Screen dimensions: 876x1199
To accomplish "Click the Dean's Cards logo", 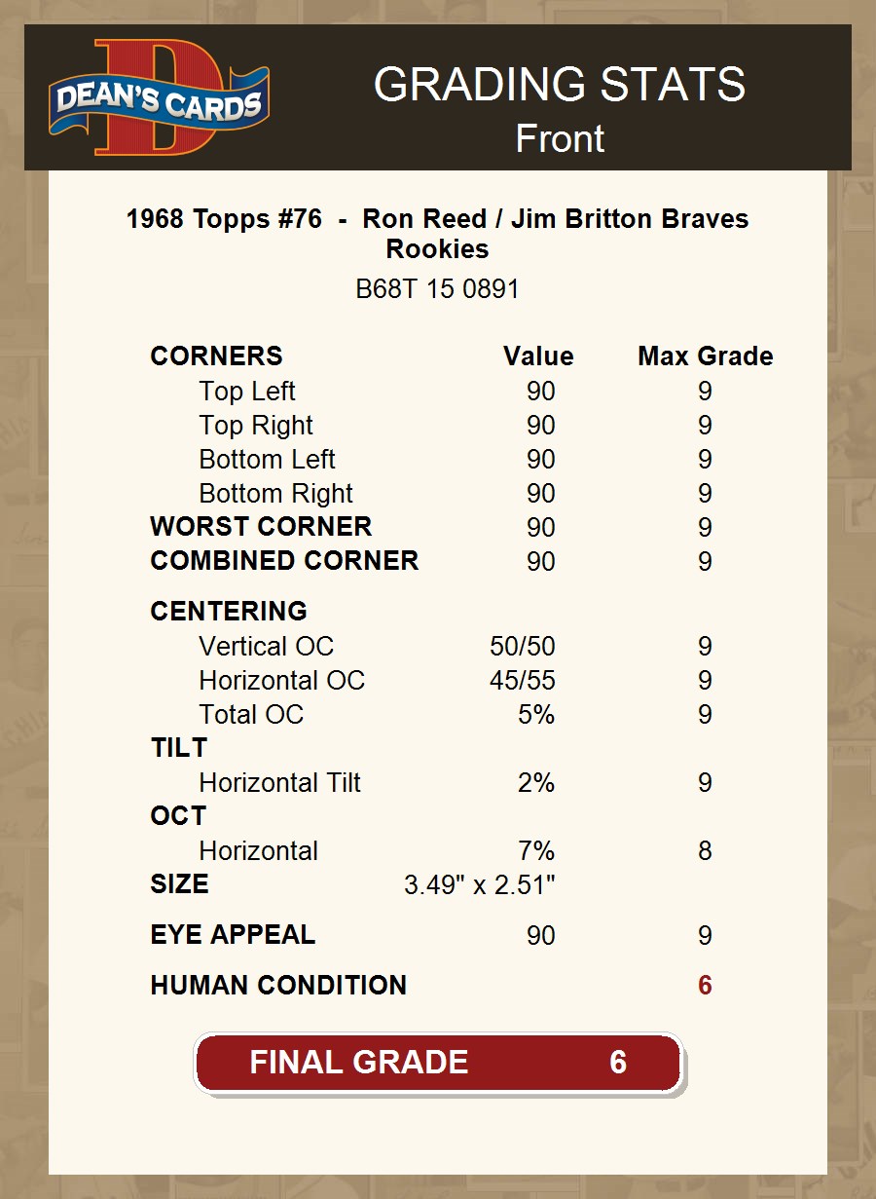I will pyautogui.click(x=159, y=97).
